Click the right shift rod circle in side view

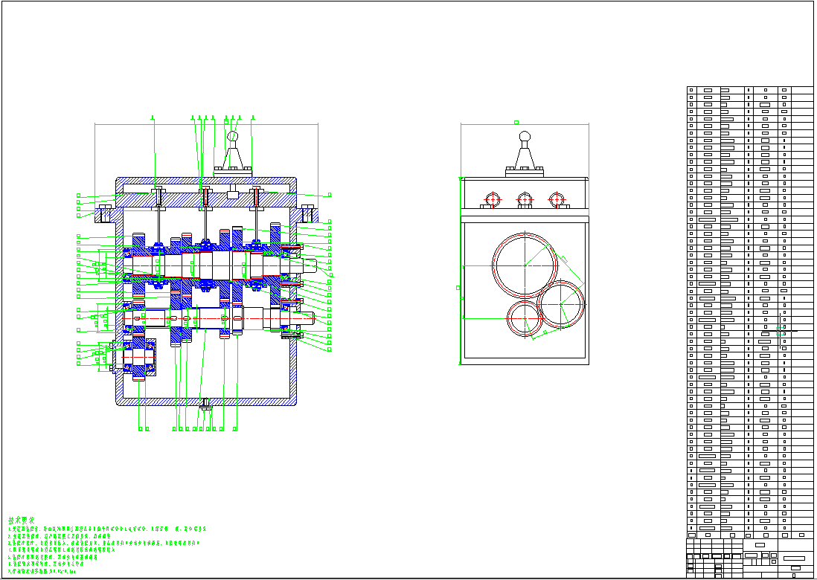(557, 199)
